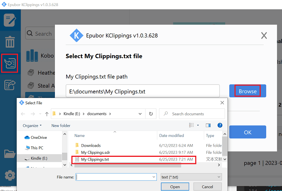Go forward in Select File dialog

33,114
